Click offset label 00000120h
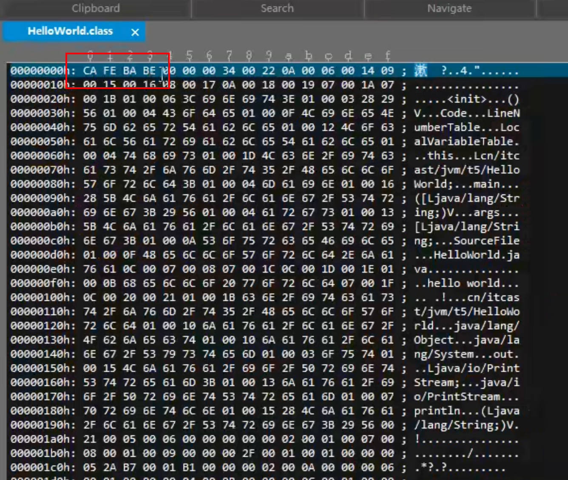The height and width of the screenshot is (480, 568). pyautogui.click(x=43, y=326)
